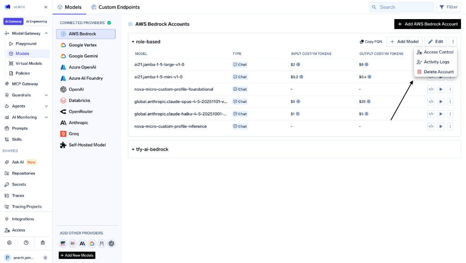
Task: Click the settings gear icon at sidebar bottom
Action: (x=10, y=243)
